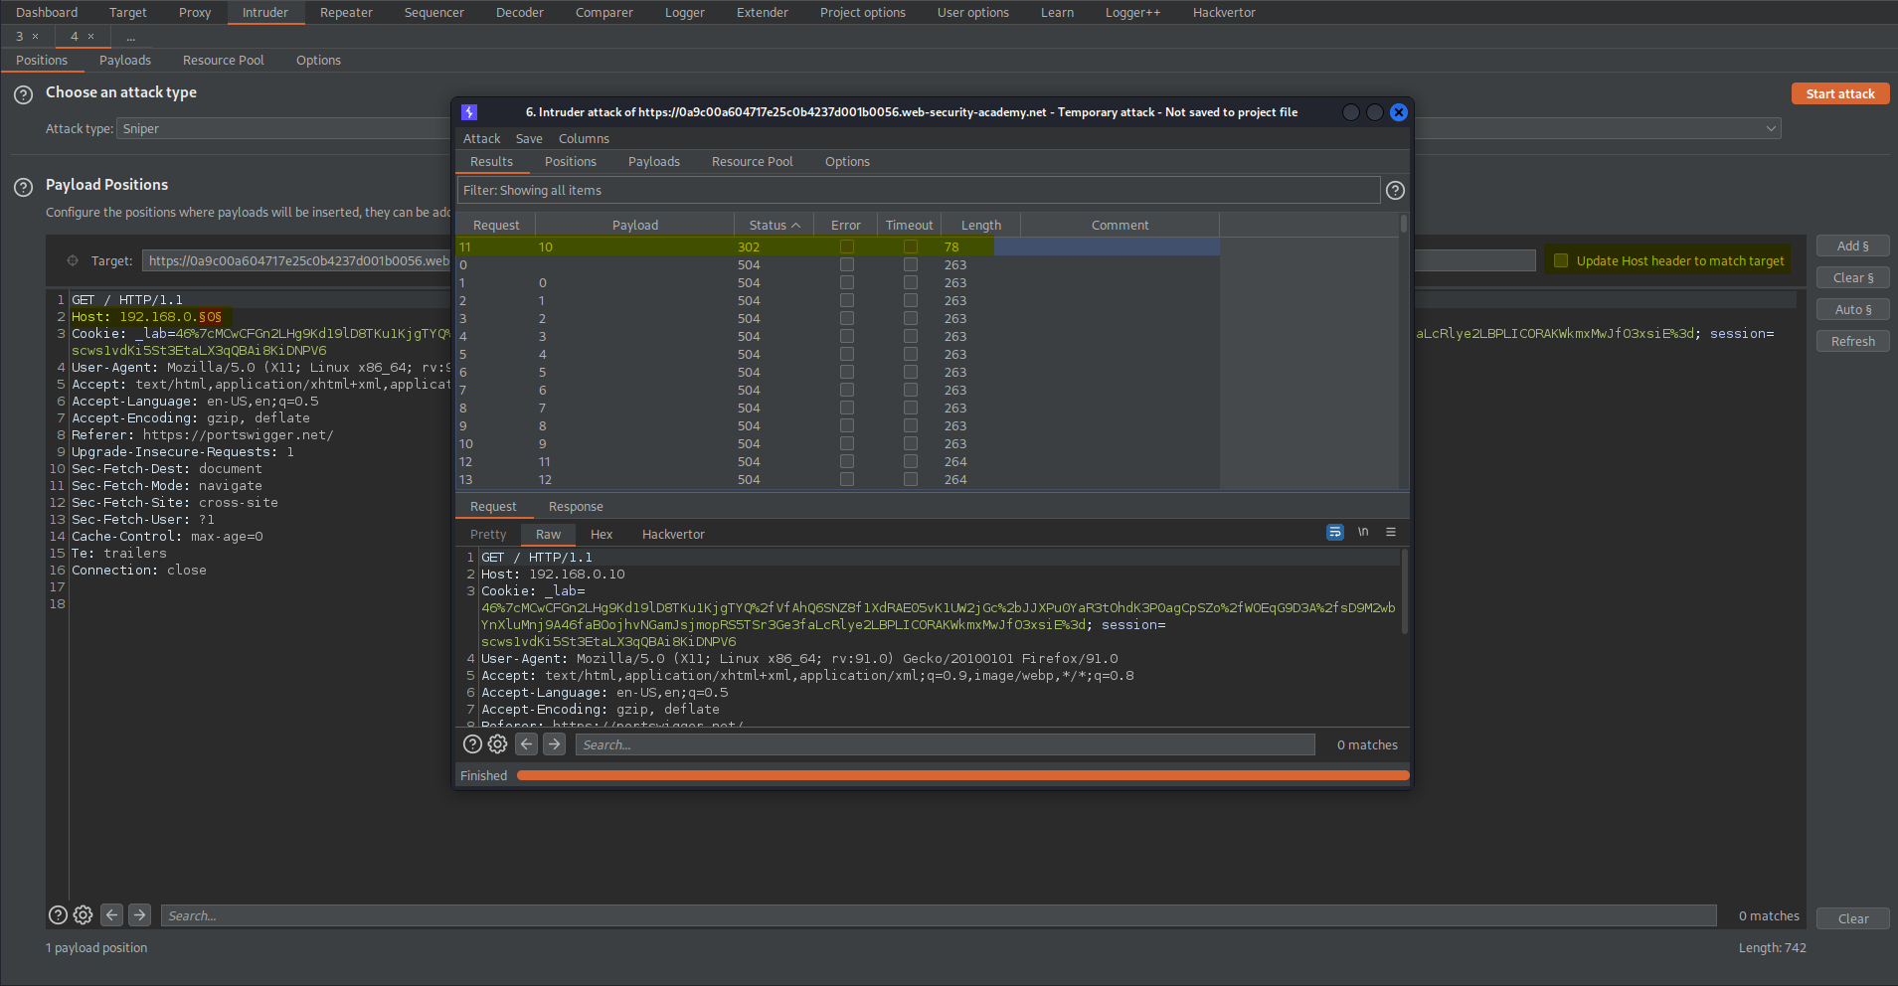The width and height of the screenshot is (1898, 986).
Task: Close Intruder tab 3
Action: 36,37
